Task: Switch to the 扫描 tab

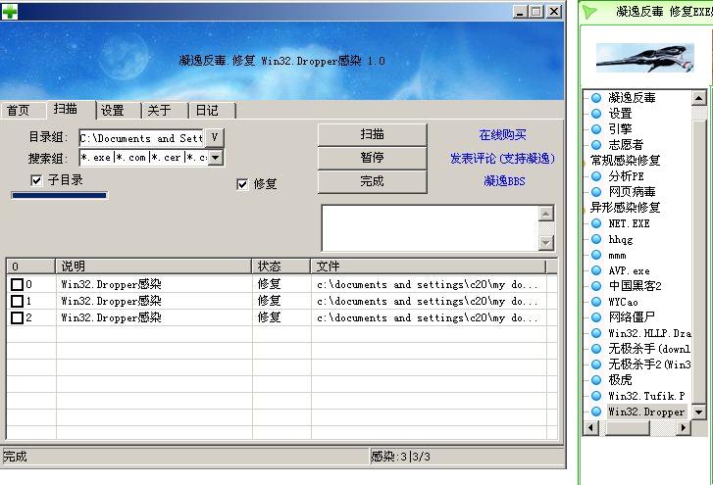Action: point(71,109)
